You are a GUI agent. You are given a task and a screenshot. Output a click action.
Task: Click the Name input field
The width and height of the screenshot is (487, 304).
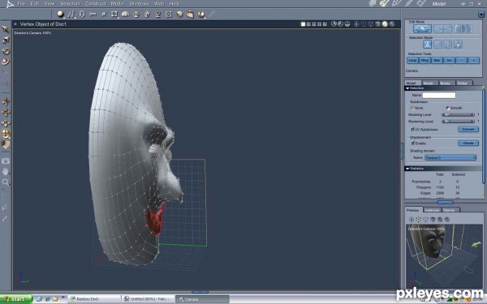coord(439,95)
